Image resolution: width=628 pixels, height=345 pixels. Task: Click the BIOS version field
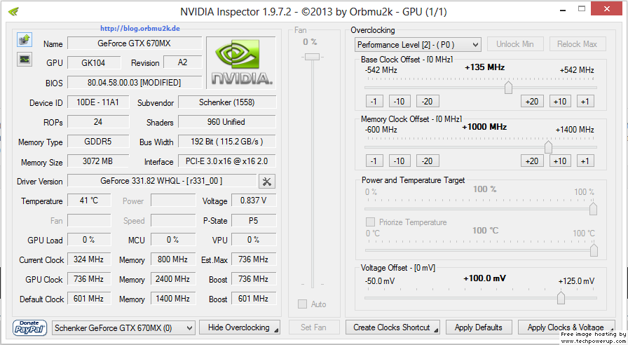135,83
